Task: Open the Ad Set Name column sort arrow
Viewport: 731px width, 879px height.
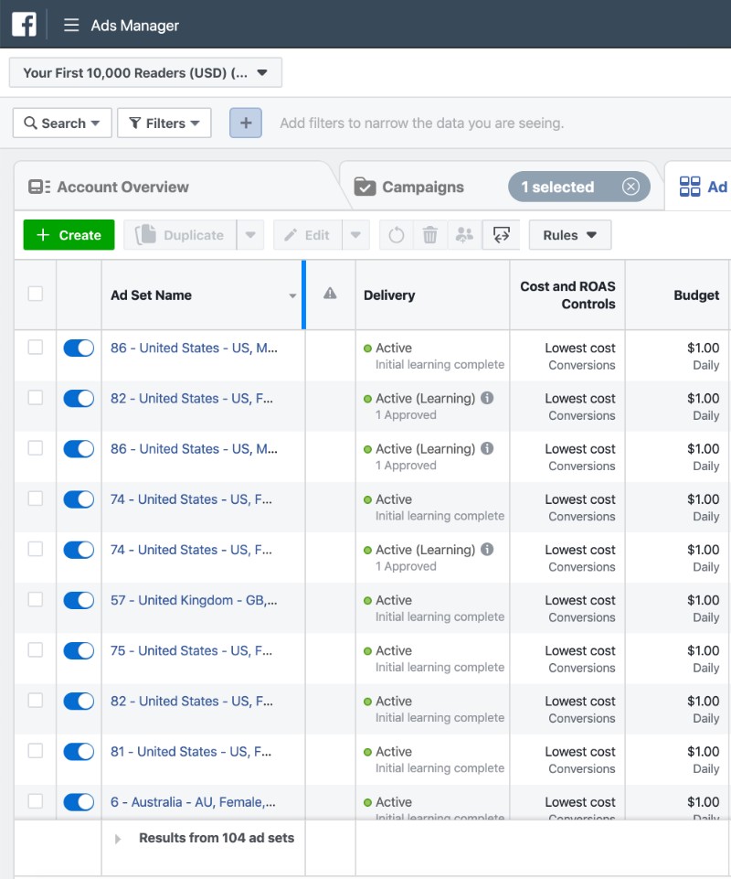Action: point(292,296)
